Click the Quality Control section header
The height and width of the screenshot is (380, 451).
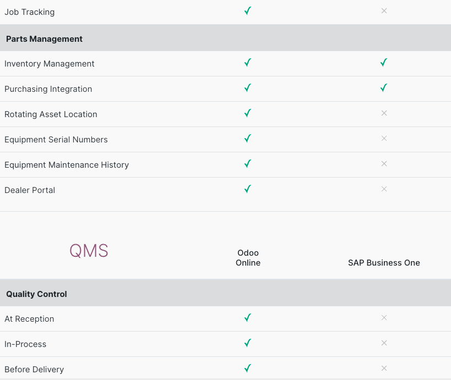[x=37, y=294]
